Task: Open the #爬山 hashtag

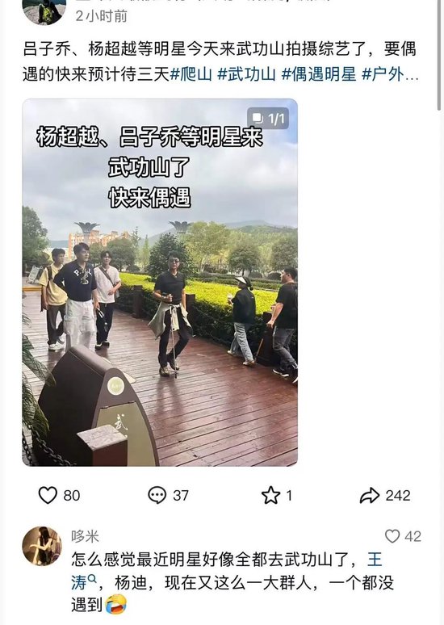Action: pyautogui.click(x=191, y=74)
